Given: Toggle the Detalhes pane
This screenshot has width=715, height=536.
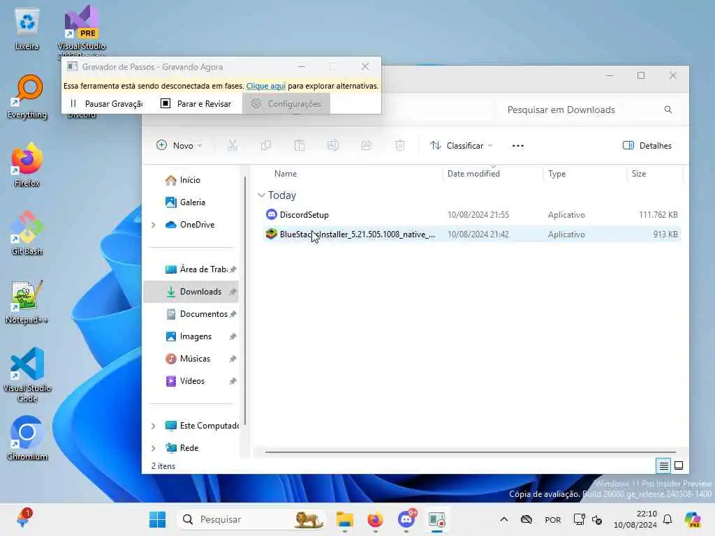Looking at the screenshot, I should [x=647, y=145].
